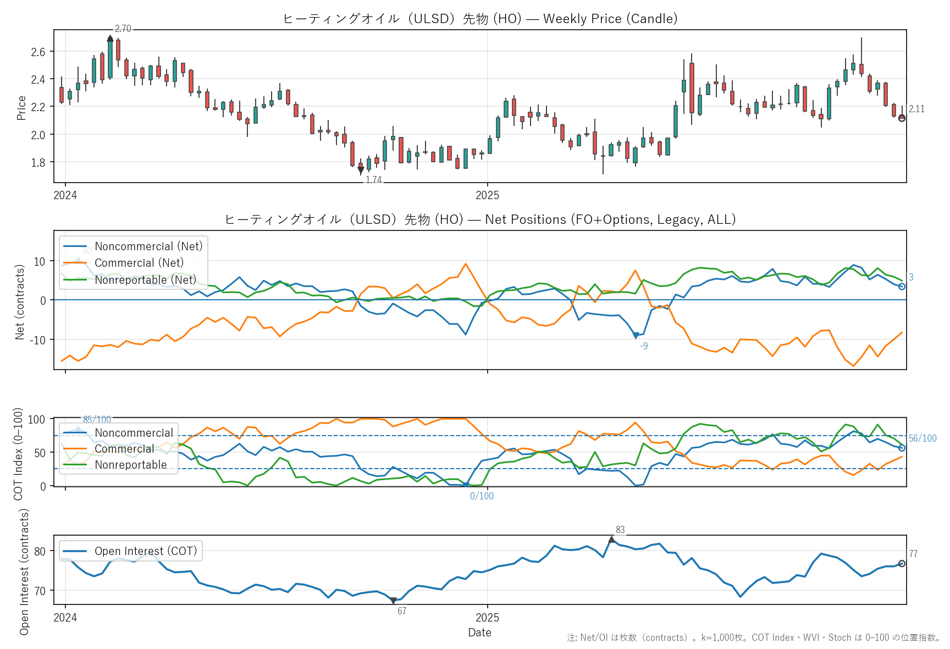Click the open interest low marker at 67
The height and width of the screenshot is (649, 950).
[x=393, y=601]
